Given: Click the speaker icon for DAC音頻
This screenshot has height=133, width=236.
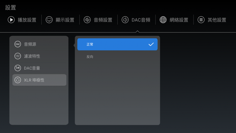Looking at the screenshot, I should pyautogui.click(x=125, y=20).
